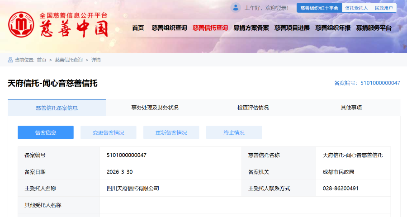Click 慈善信托查询 breadcrumb link
The width and height of the screenshot is (407, 217).
(69, 60)
